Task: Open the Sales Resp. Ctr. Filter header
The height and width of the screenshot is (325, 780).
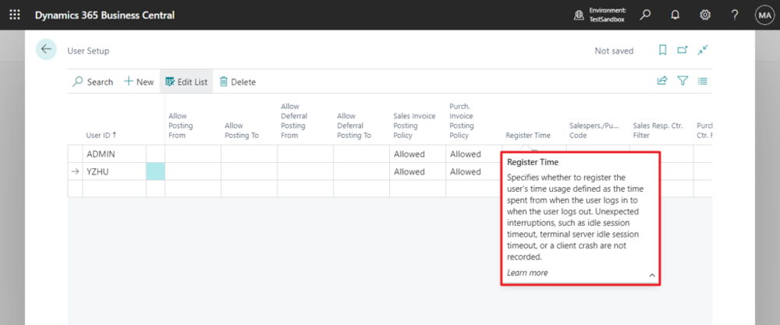Action: [657, 130]
